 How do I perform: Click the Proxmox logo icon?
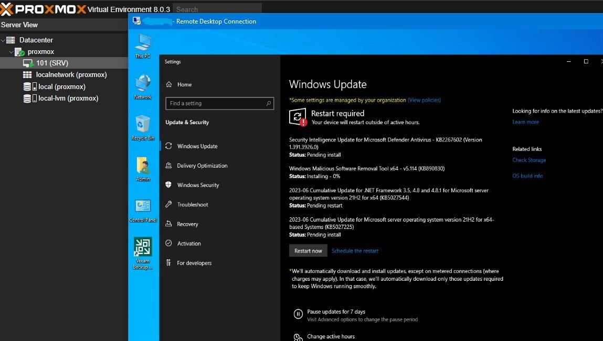point(6,9)
